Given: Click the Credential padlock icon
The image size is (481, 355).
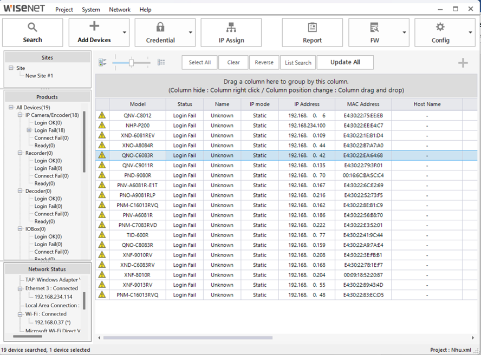Looking at the screenshot, I should point(160,27).
